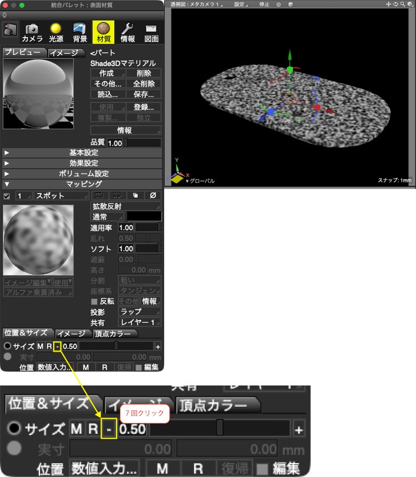Switch to the 頂点カラー tab
Viewport: 416px width, 477px height.
[x=115, y=334]
